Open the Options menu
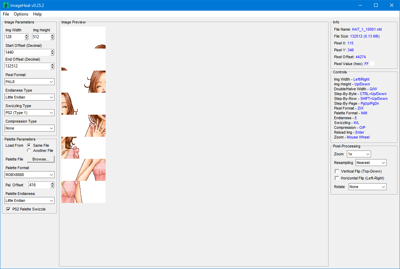400x269 pixels. point(21,14)
